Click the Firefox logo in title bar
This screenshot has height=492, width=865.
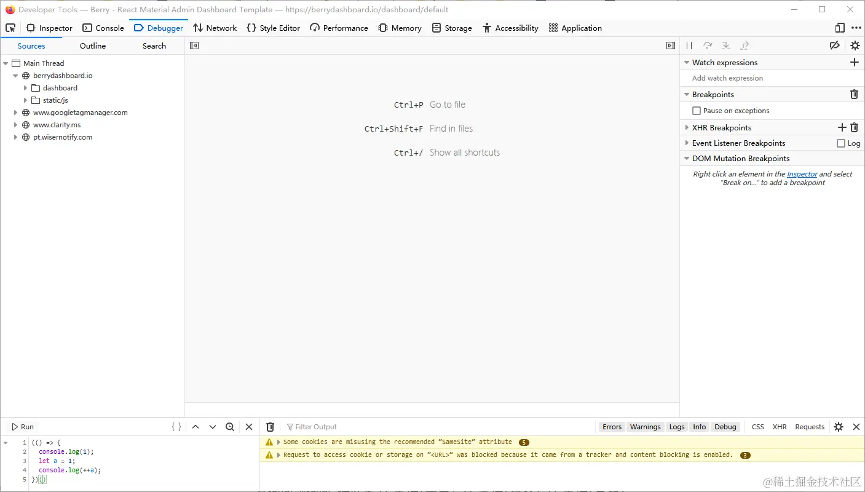tap(10, 9)
